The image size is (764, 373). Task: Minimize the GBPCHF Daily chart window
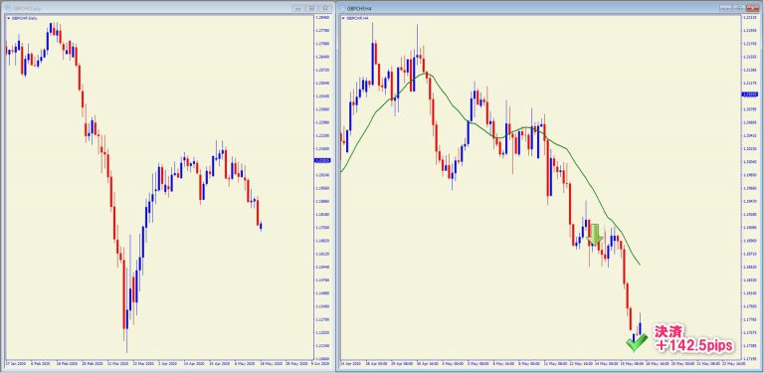(x=298, y=8)
